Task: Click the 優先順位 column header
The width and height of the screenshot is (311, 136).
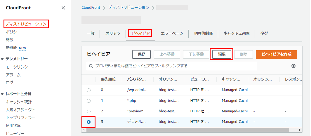Action: [108, 79]
